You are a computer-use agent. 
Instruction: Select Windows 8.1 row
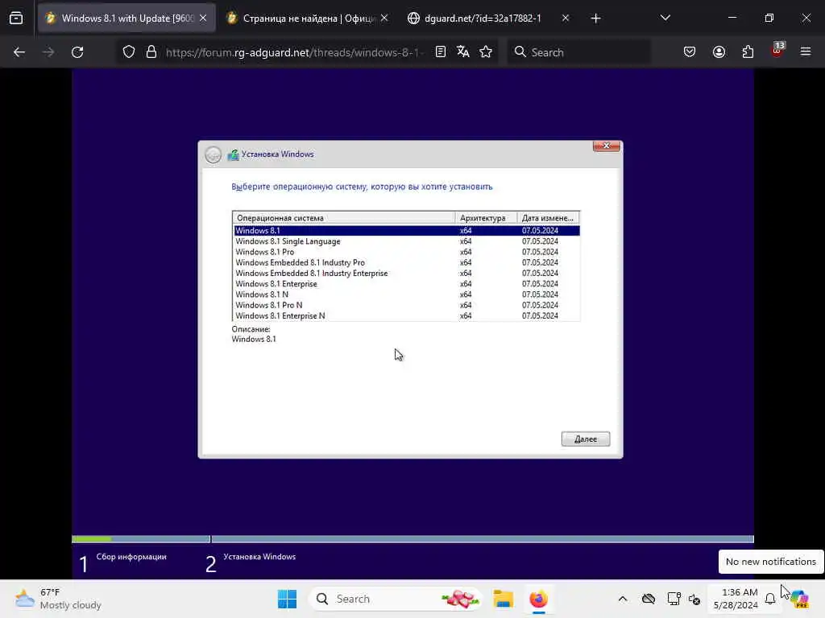point(407,231)
